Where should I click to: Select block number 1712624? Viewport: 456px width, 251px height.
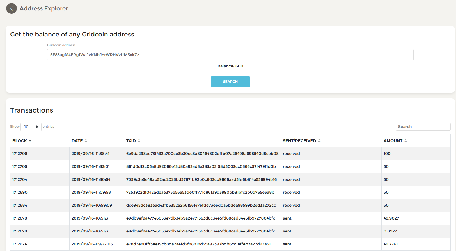click(x=20, y=244)
